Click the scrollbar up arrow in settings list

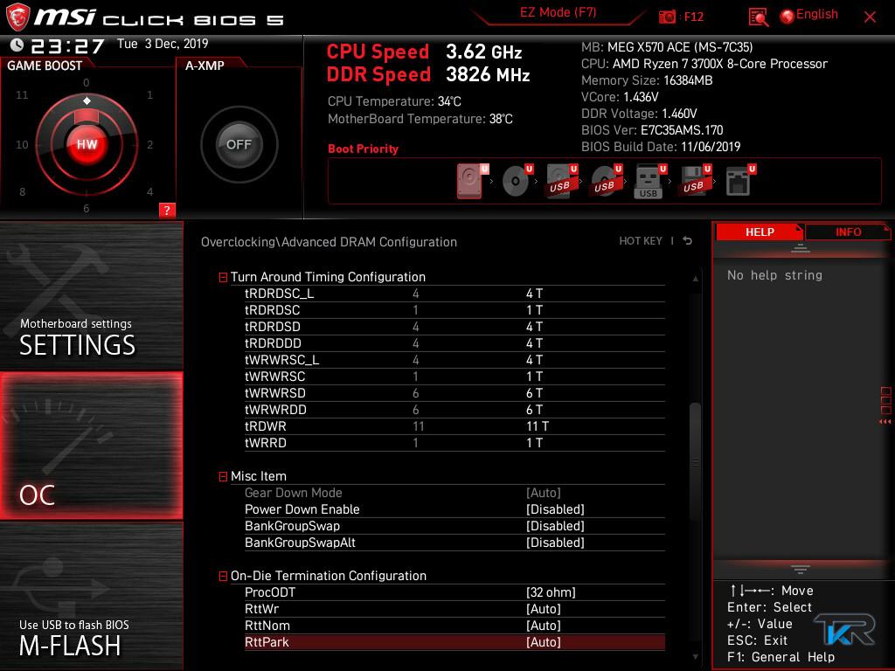695,279
